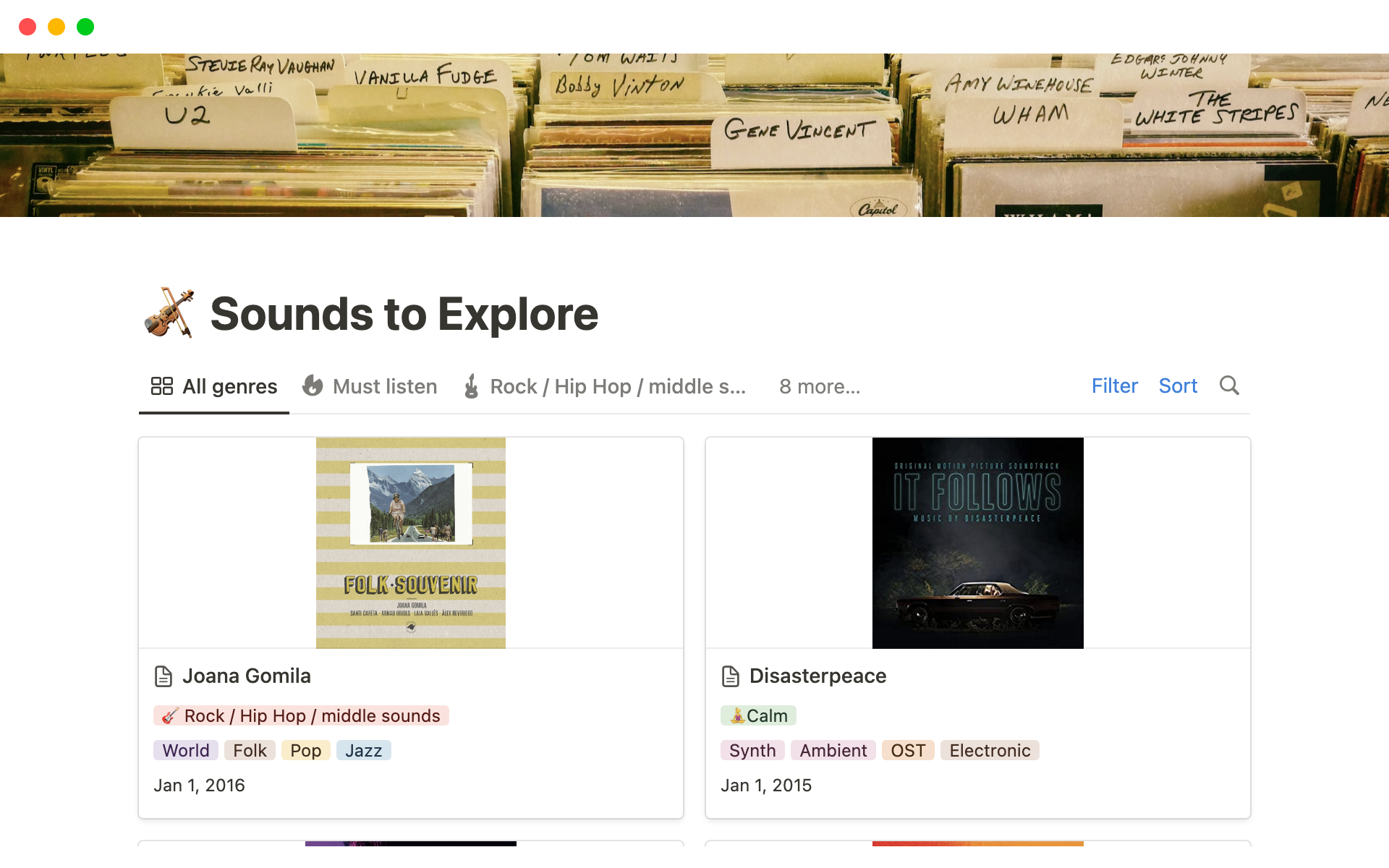Open the search magnifier icon
Image resolution: width=1389 pixels, height=868 pixels.
[1229, 386]
